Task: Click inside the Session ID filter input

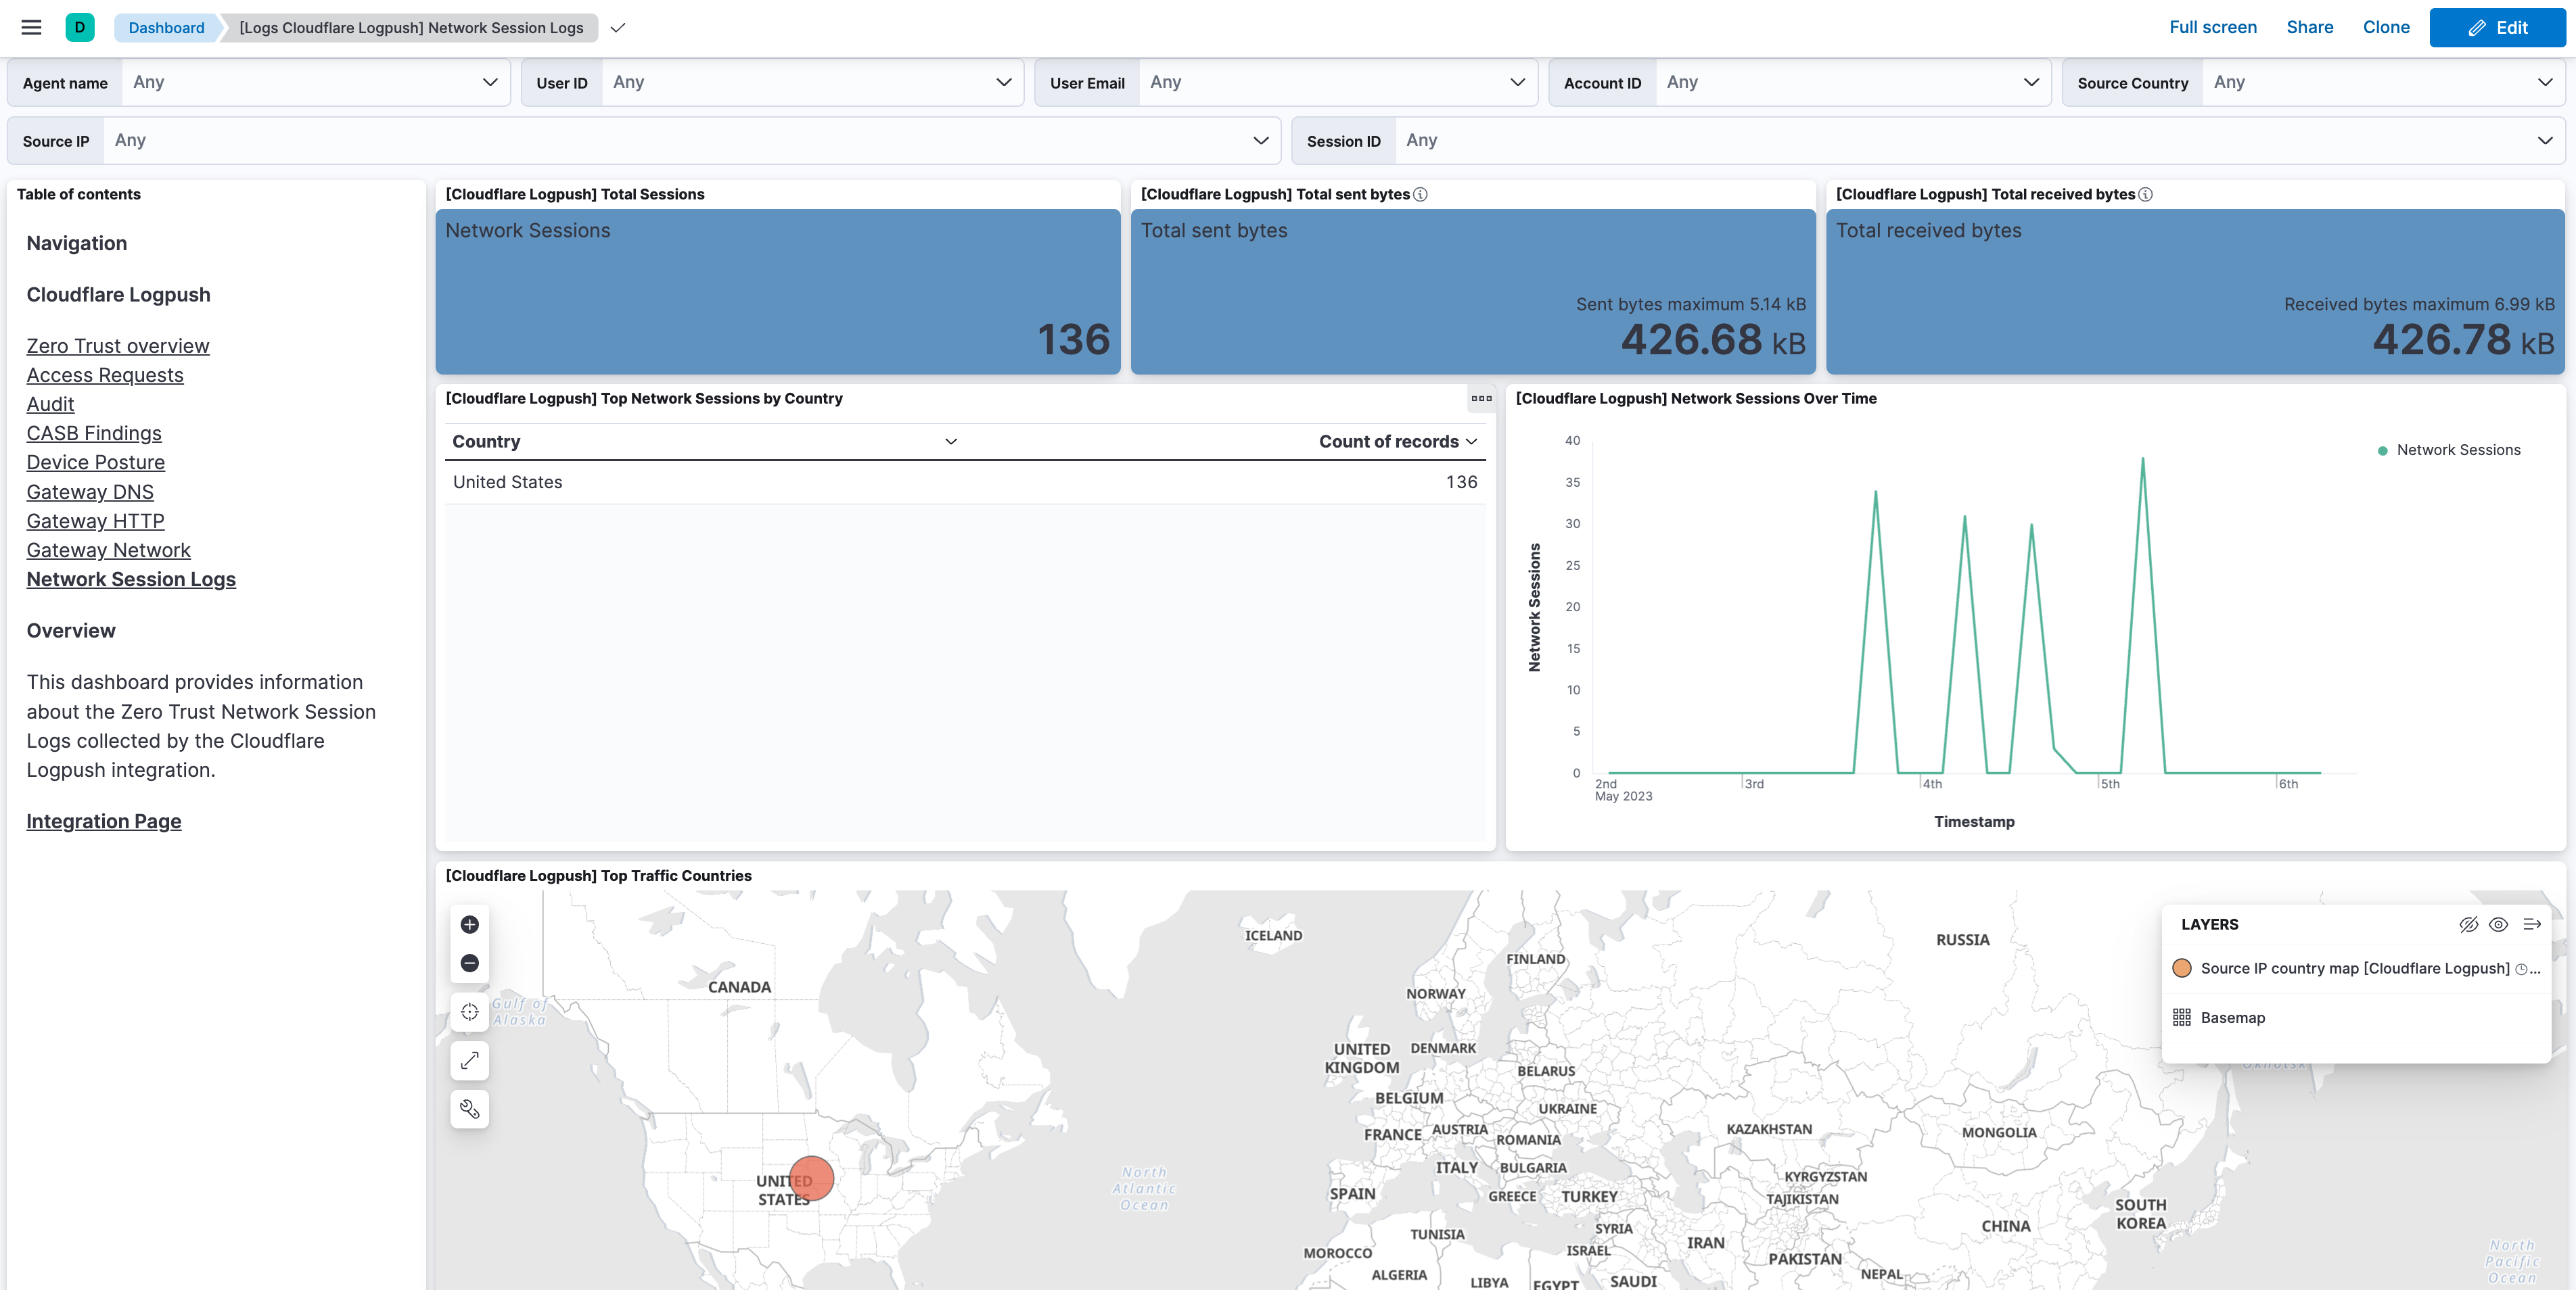Action: pyautogui.click(x=1700, y=140)
